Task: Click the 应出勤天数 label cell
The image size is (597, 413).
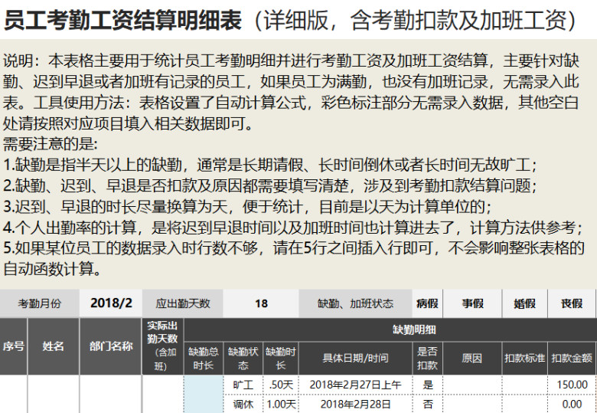Action: click(x=183, y=303)
